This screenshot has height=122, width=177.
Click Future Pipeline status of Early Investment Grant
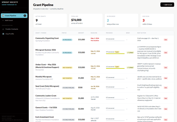[x=68, y=120]
